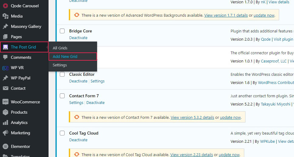Click update icon for Advanced WordPress Backgrounds notice
This screenshot has width=294, height=157.
[x=77, y=15]
